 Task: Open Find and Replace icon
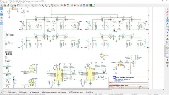pos(36,5)
